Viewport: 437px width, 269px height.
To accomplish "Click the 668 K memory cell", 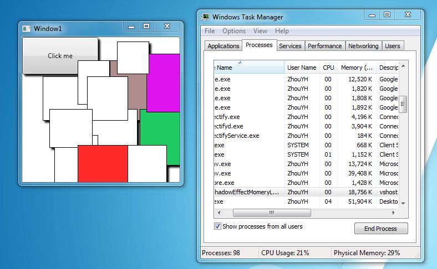I will (364, 145).
